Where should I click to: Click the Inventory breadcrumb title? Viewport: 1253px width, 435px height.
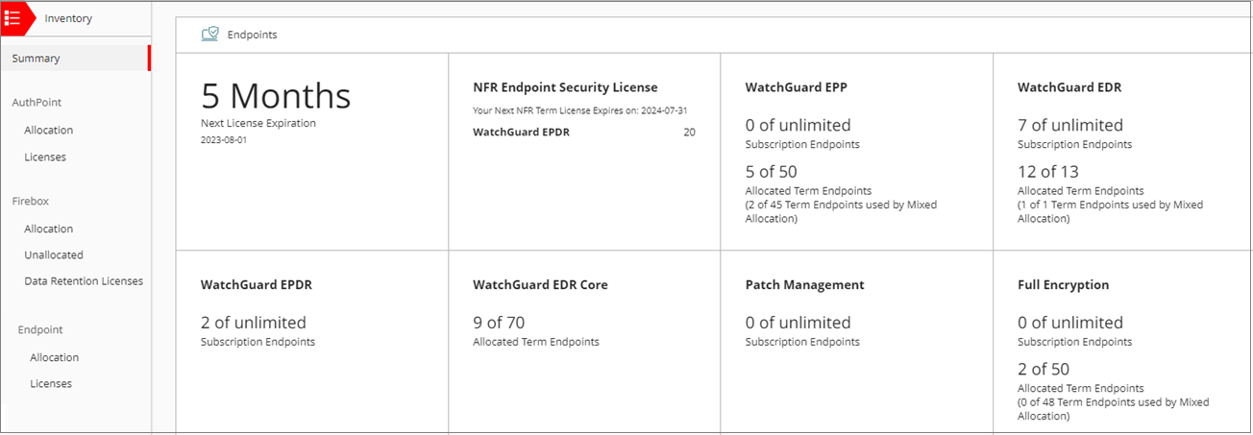[69, 18]
